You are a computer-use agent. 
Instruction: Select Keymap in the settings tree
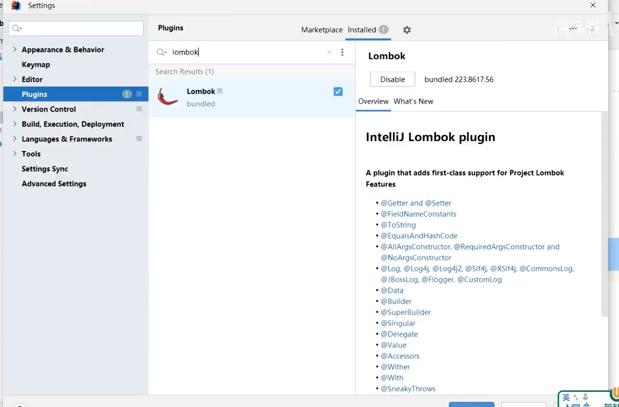point(36,64)
